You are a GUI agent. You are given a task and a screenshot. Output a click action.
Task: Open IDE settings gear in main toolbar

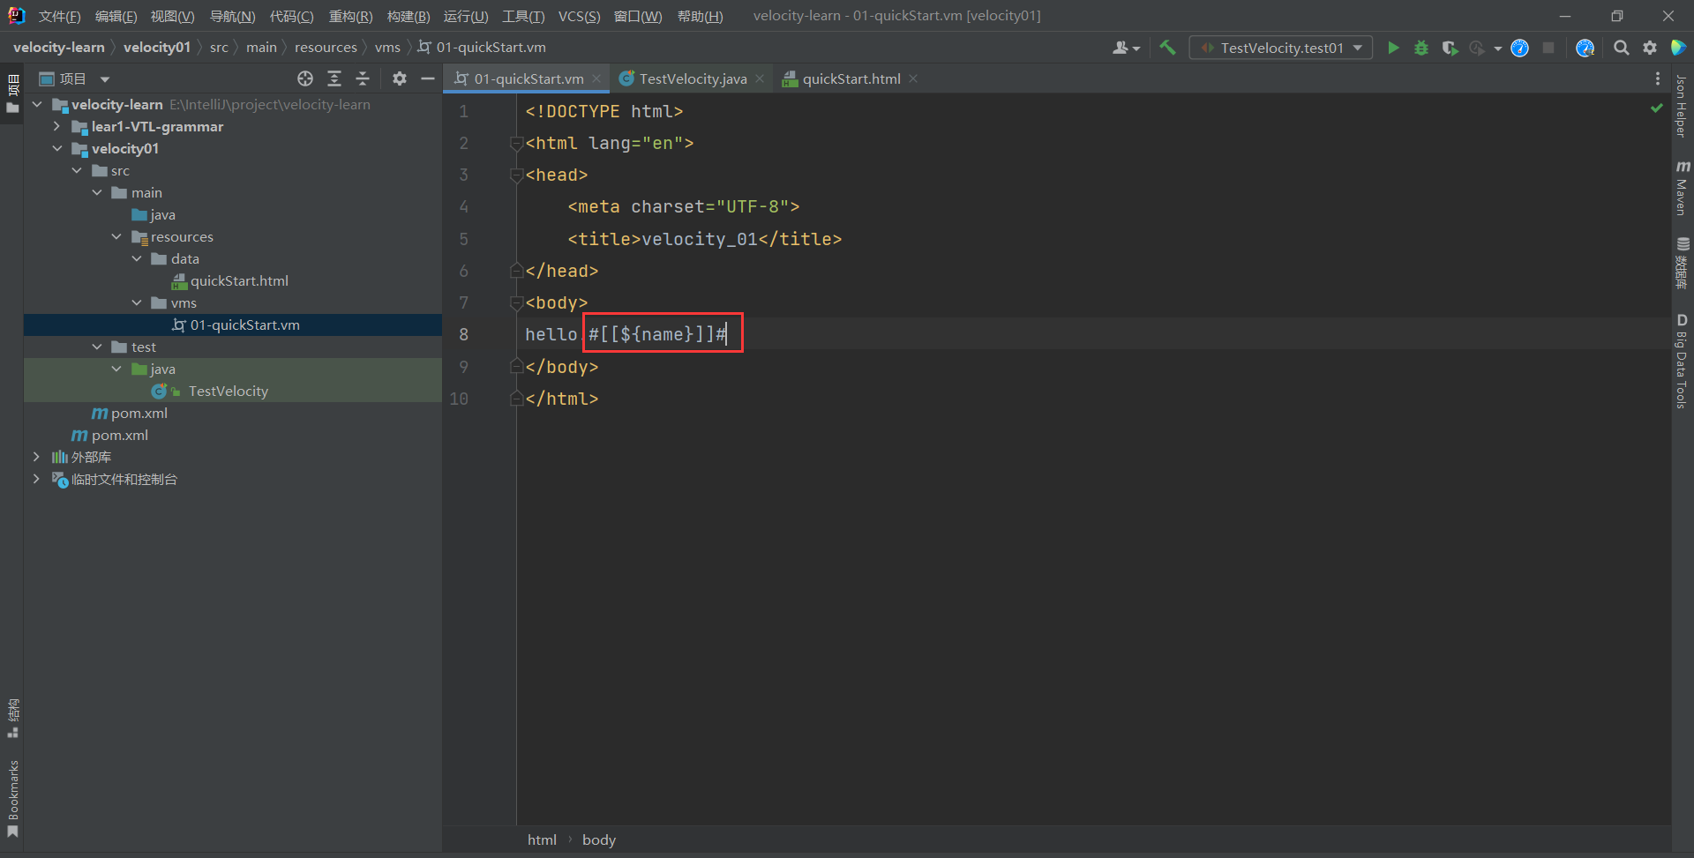pyautogui.click(x=1650, y=48)
